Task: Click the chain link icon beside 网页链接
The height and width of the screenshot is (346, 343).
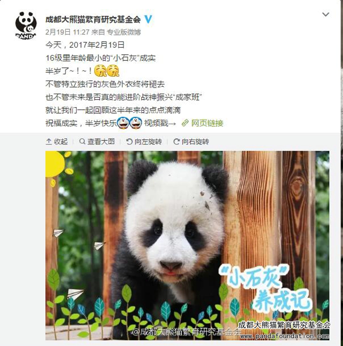Action: [x=185, y=123]
